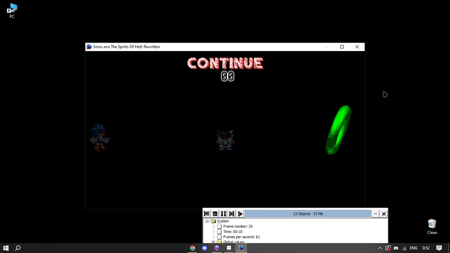
Task: Click the document icon beside Frames per second
Action: tap(219, 237)
